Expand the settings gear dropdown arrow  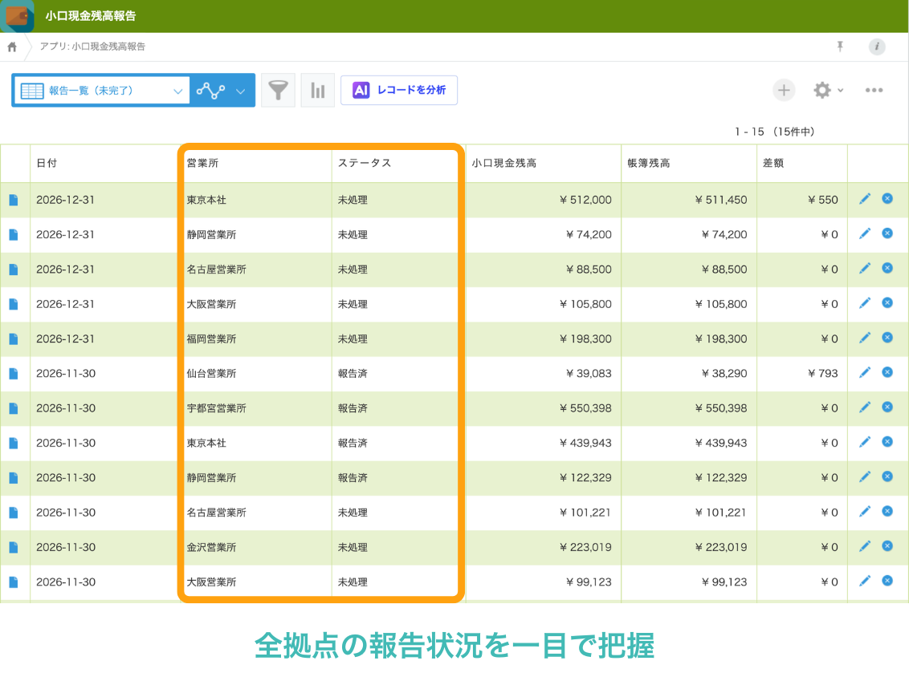[840, 91]
